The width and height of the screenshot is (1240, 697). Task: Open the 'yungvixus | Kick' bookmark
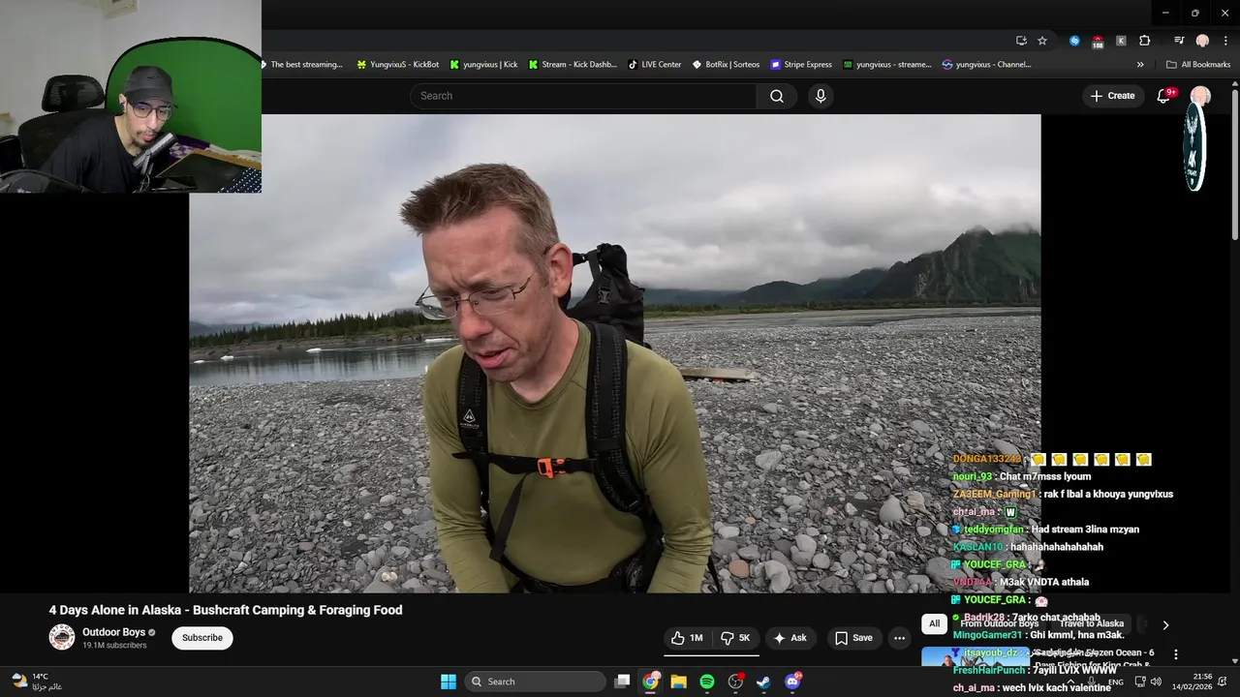tap(483, 65)
